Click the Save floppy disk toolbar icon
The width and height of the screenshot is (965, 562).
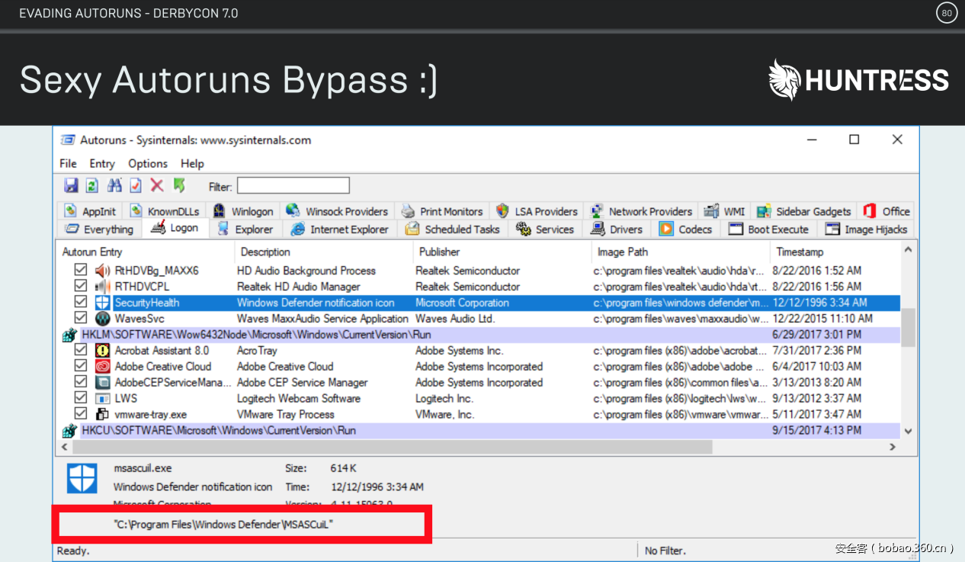[x=71, y=185]
